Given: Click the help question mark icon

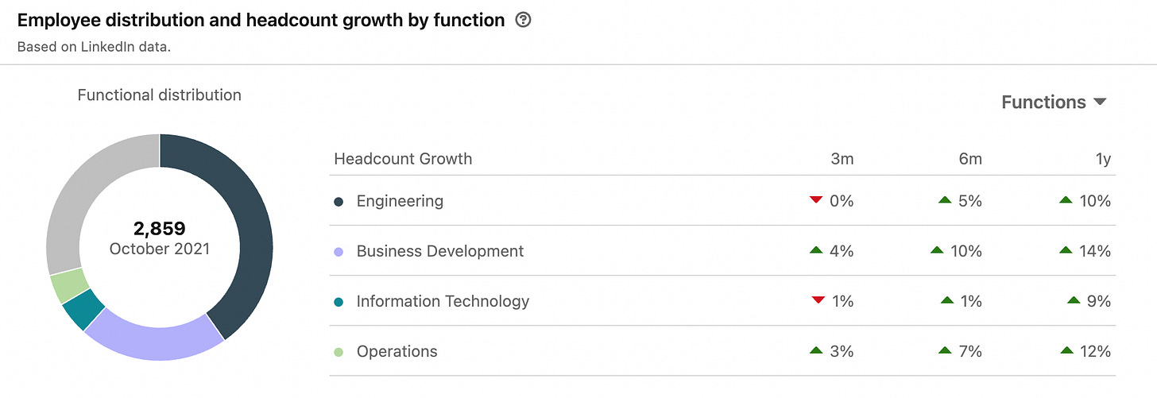Looking at the screenshot, I should click(x=523, y=21).
